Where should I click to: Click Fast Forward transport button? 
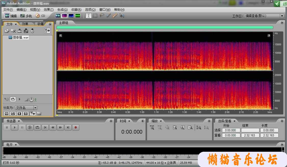point(60,127)
